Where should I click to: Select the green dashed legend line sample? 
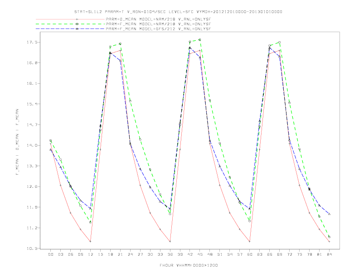coord(70,24)
